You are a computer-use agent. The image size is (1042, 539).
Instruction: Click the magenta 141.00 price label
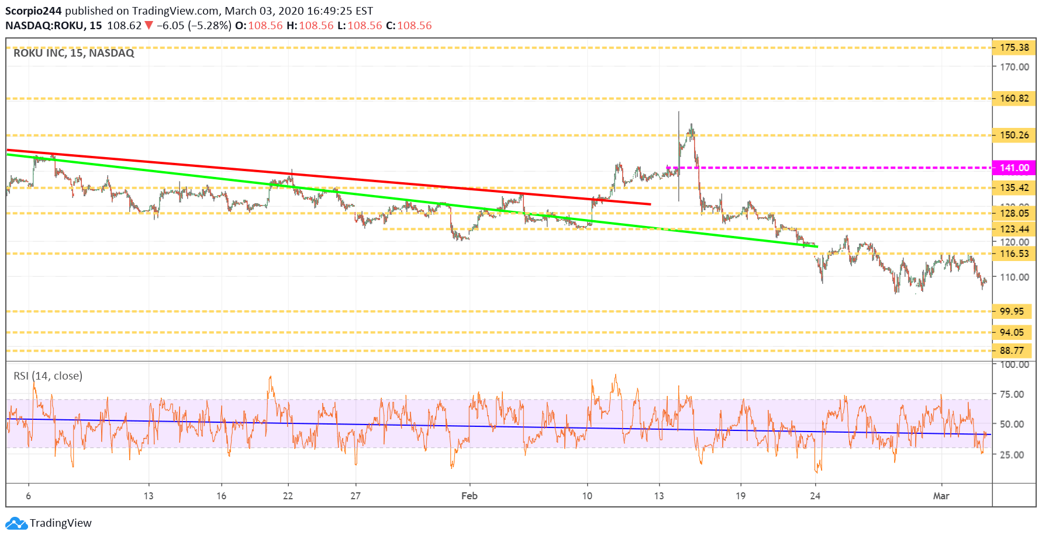tap(1015, 168)
